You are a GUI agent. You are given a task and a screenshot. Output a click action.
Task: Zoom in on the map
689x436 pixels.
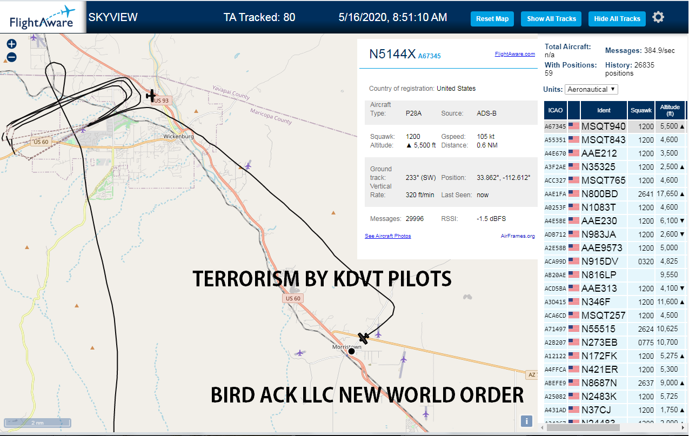click(11, 44)
